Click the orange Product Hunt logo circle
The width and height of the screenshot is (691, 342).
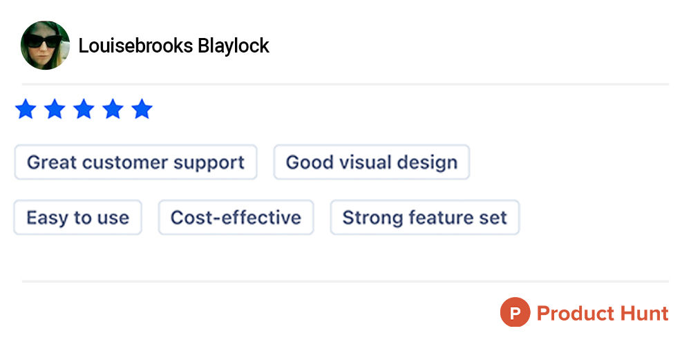point(515,313)
